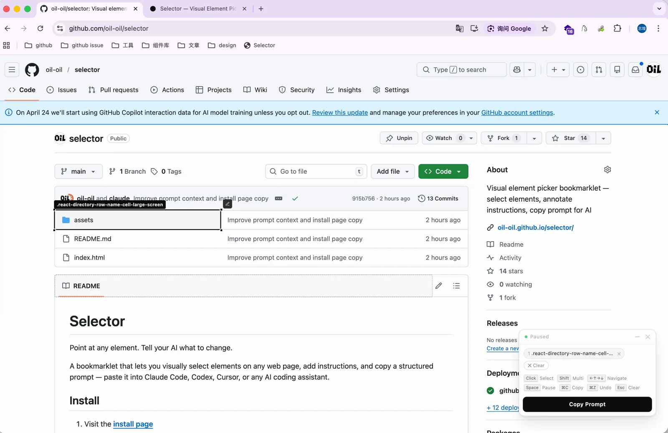Open the repositories icon in header
Screen dimensions: 668x433
(617, 70)
